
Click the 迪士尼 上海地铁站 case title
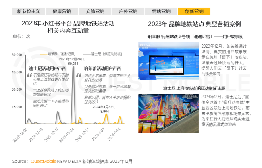tap(194, 88)
